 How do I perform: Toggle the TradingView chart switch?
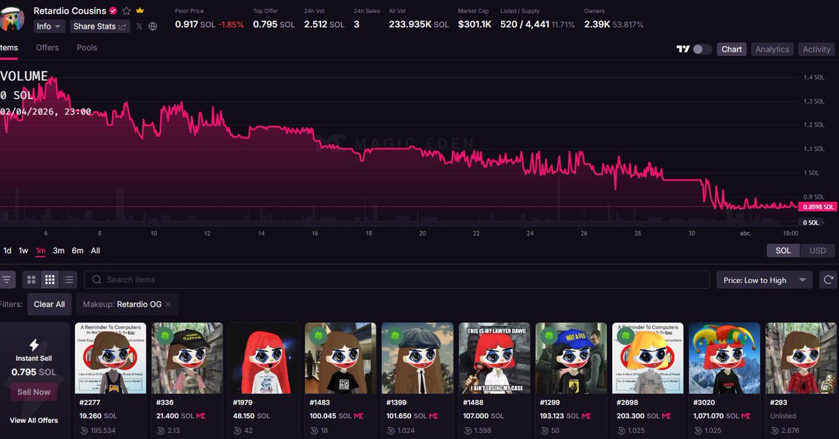(x=702, y=49)
